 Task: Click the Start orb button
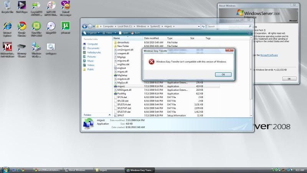tap(5, 170)
